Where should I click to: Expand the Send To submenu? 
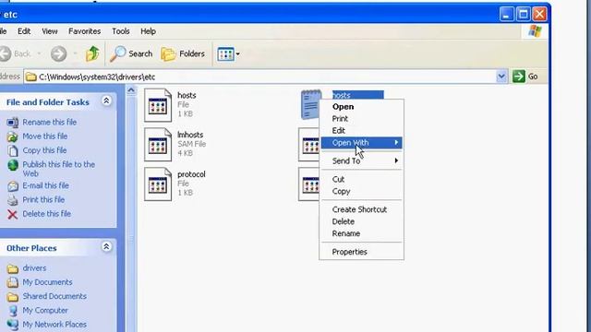(x=361, y=160)
